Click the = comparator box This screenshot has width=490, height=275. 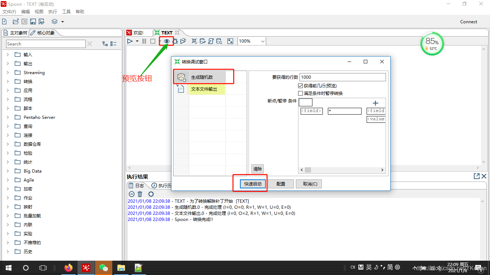click(344, 111)
